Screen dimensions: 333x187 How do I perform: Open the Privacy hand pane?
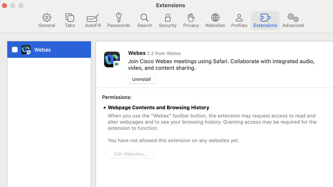pyautogui.click(x=191, y=20)
